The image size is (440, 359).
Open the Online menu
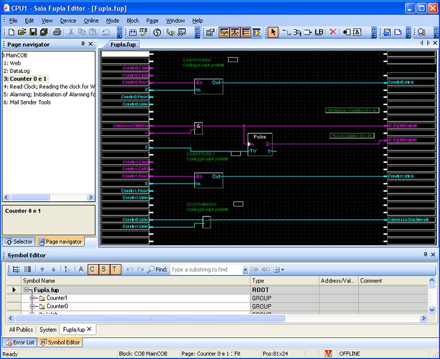(x=91, y=21)
